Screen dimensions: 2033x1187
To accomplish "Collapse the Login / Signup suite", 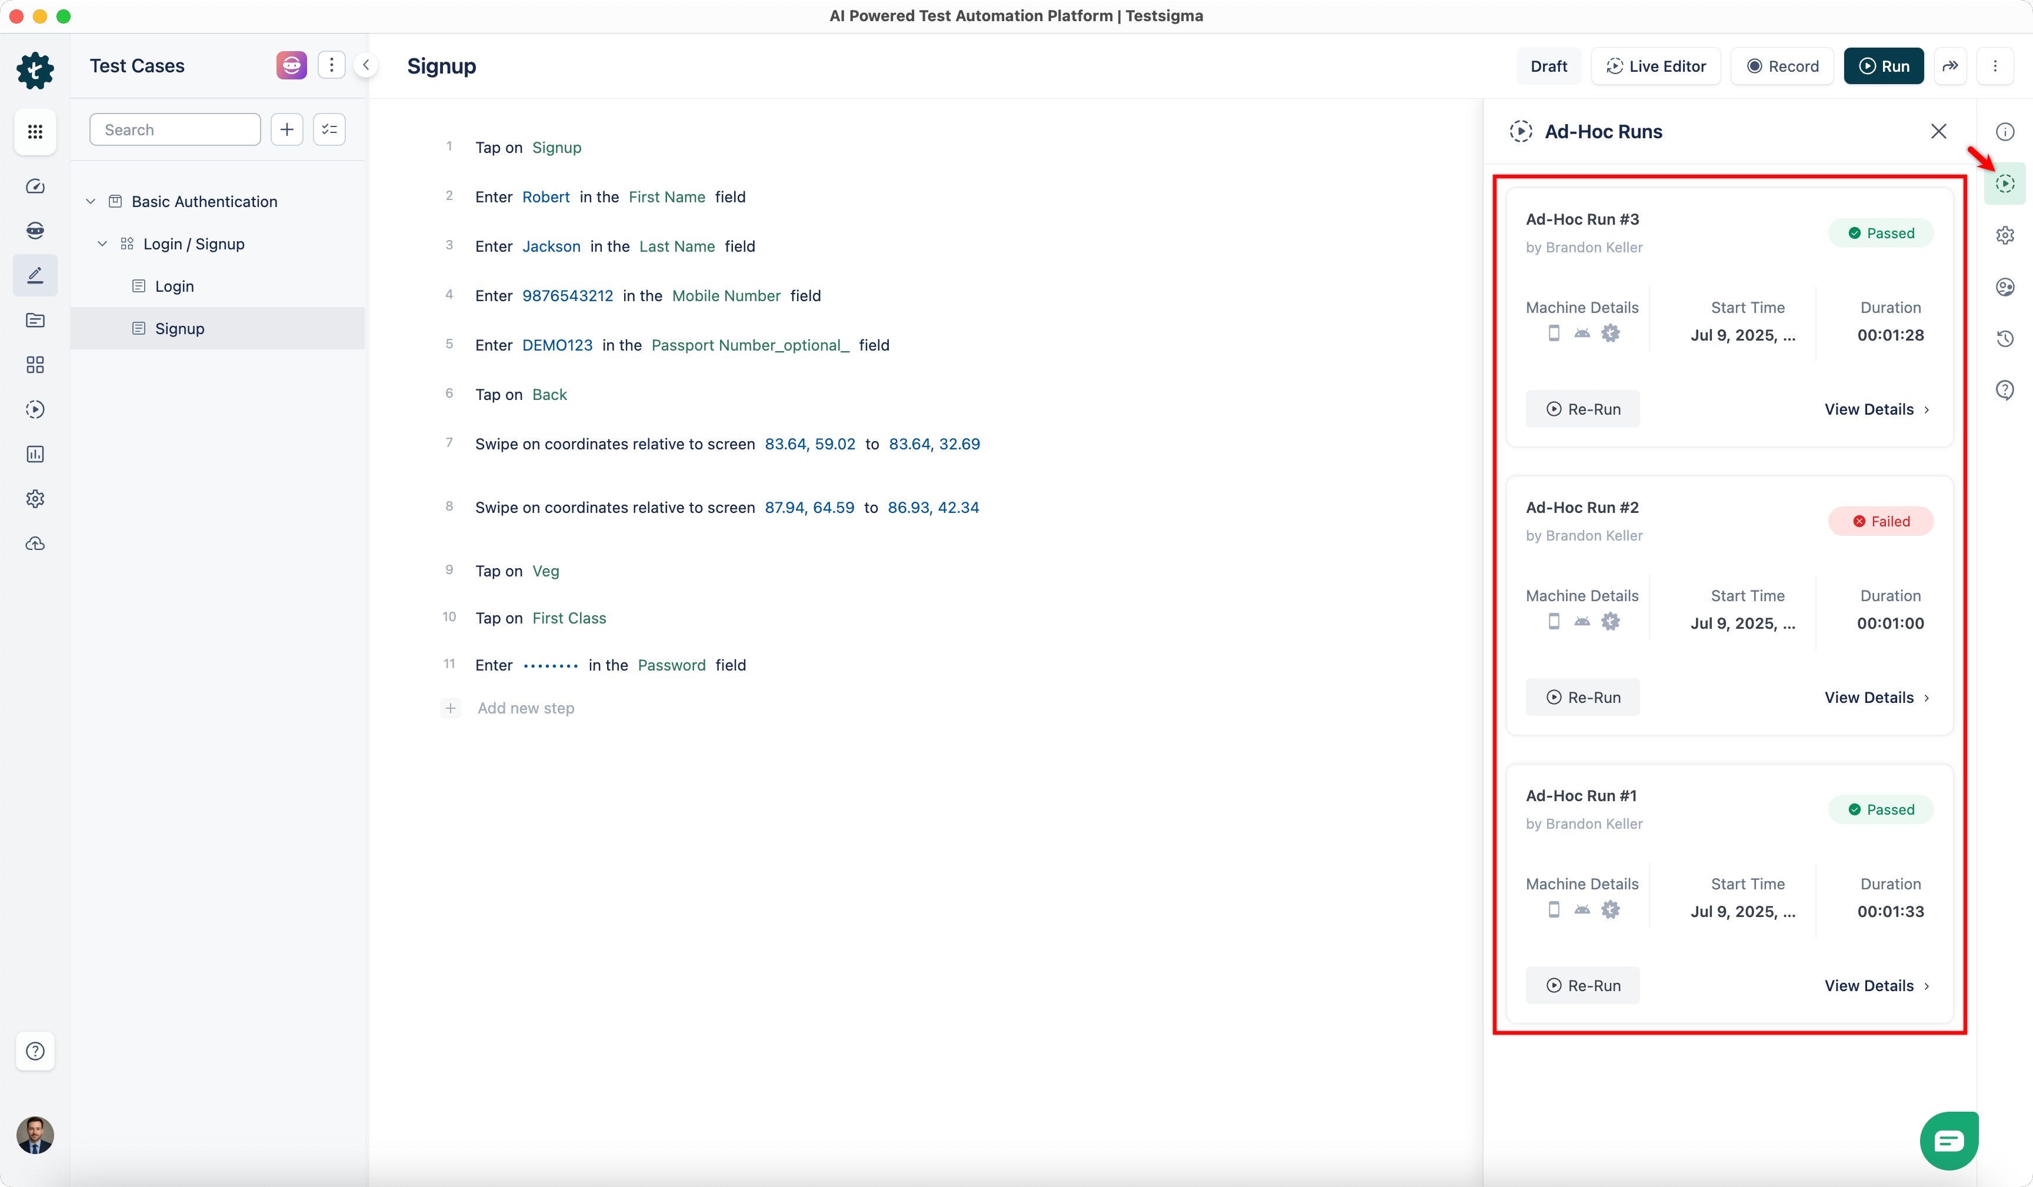I will tap(102, 244).
